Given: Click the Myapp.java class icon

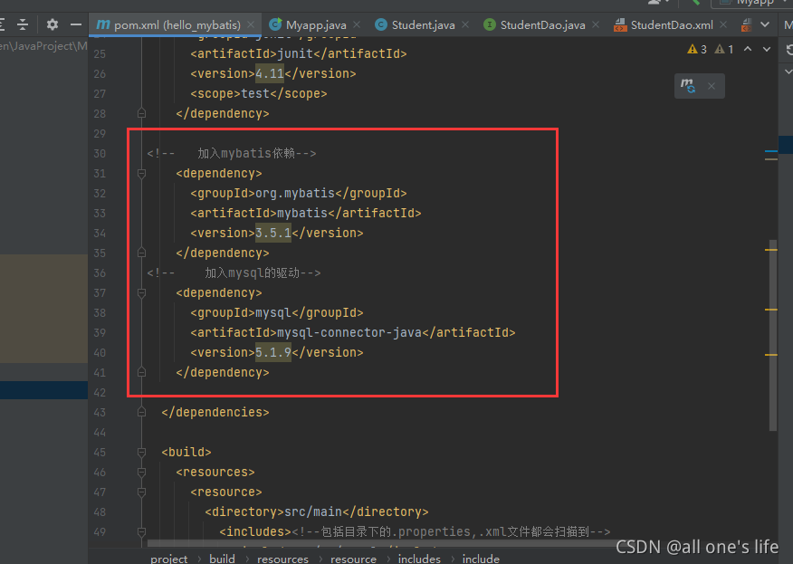Looking at the screenshot, I should pyautogui.click(x=275, y=24).
